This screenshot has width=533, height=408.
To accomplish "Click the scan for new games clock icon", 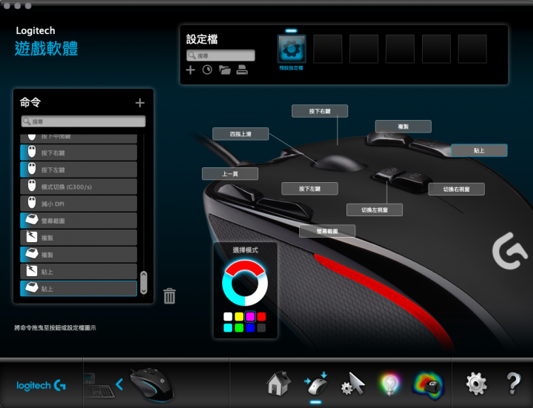I will pyautogui.click(x=207, y=70).
